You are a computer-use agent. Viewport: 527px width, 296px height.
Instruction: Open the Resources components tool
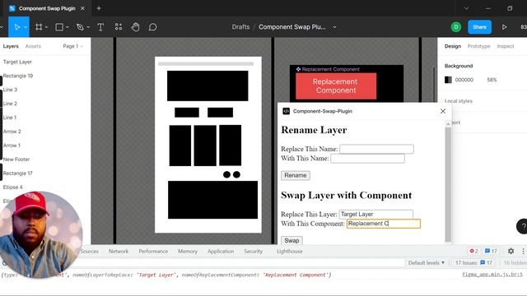pyautogui.click(x=119, y=27)
